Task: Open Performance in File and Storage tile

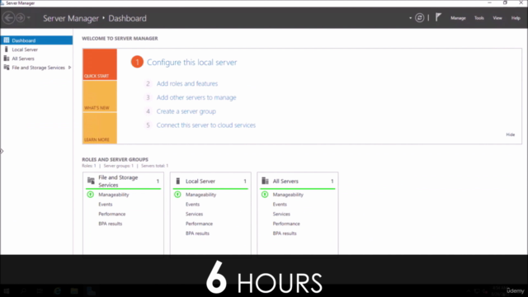Action: pos(112,214)
